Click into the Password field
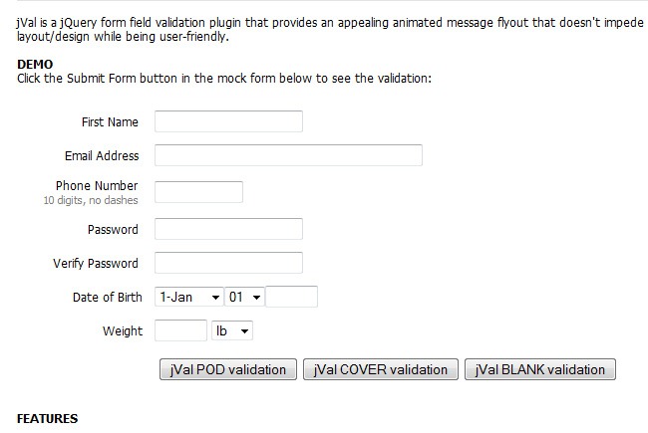The height and width of the screenshot is (433, 648). (x=228, y=229)
